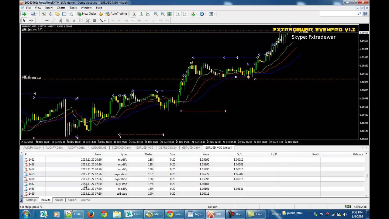The image size is (389, 219).
Task: Switch chart to candlesticks
Action: [141, 14]
